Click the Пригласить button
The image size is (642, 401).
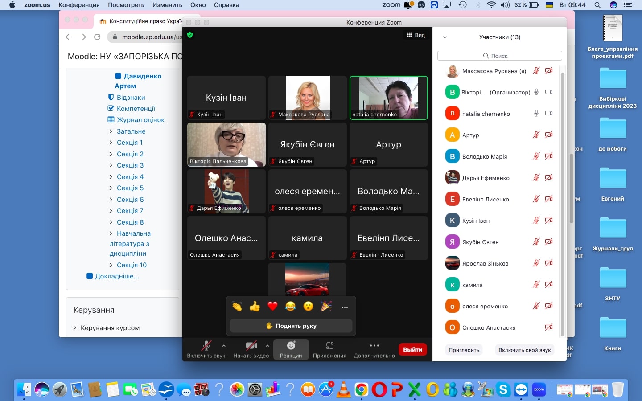coord(464,350)
